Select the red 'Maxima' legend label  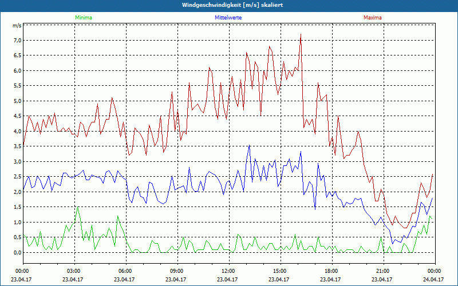click(x=373, y=18)
